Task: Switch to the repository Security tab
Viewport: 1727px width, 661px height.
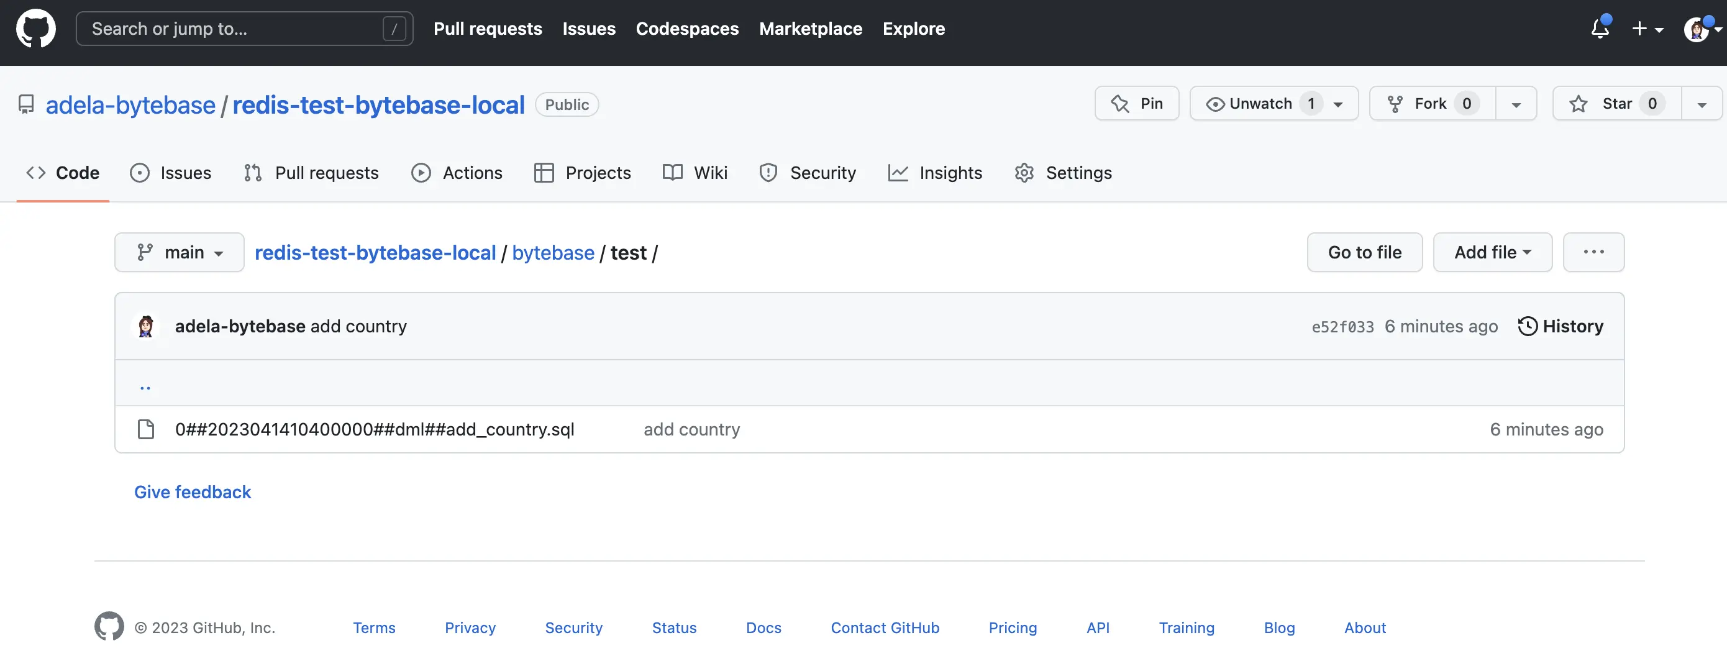Action: tap(807, 173)
